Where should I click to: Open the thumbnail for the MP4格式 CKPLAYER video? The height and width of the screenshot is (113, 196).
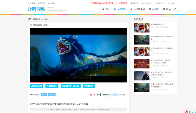coord(142,64)
